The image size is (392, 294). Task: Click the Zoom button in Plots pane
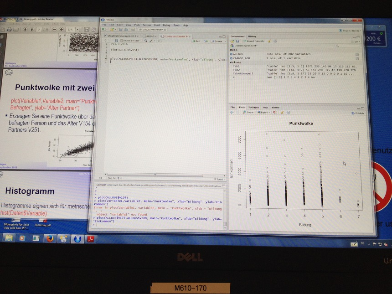(248, 113)
